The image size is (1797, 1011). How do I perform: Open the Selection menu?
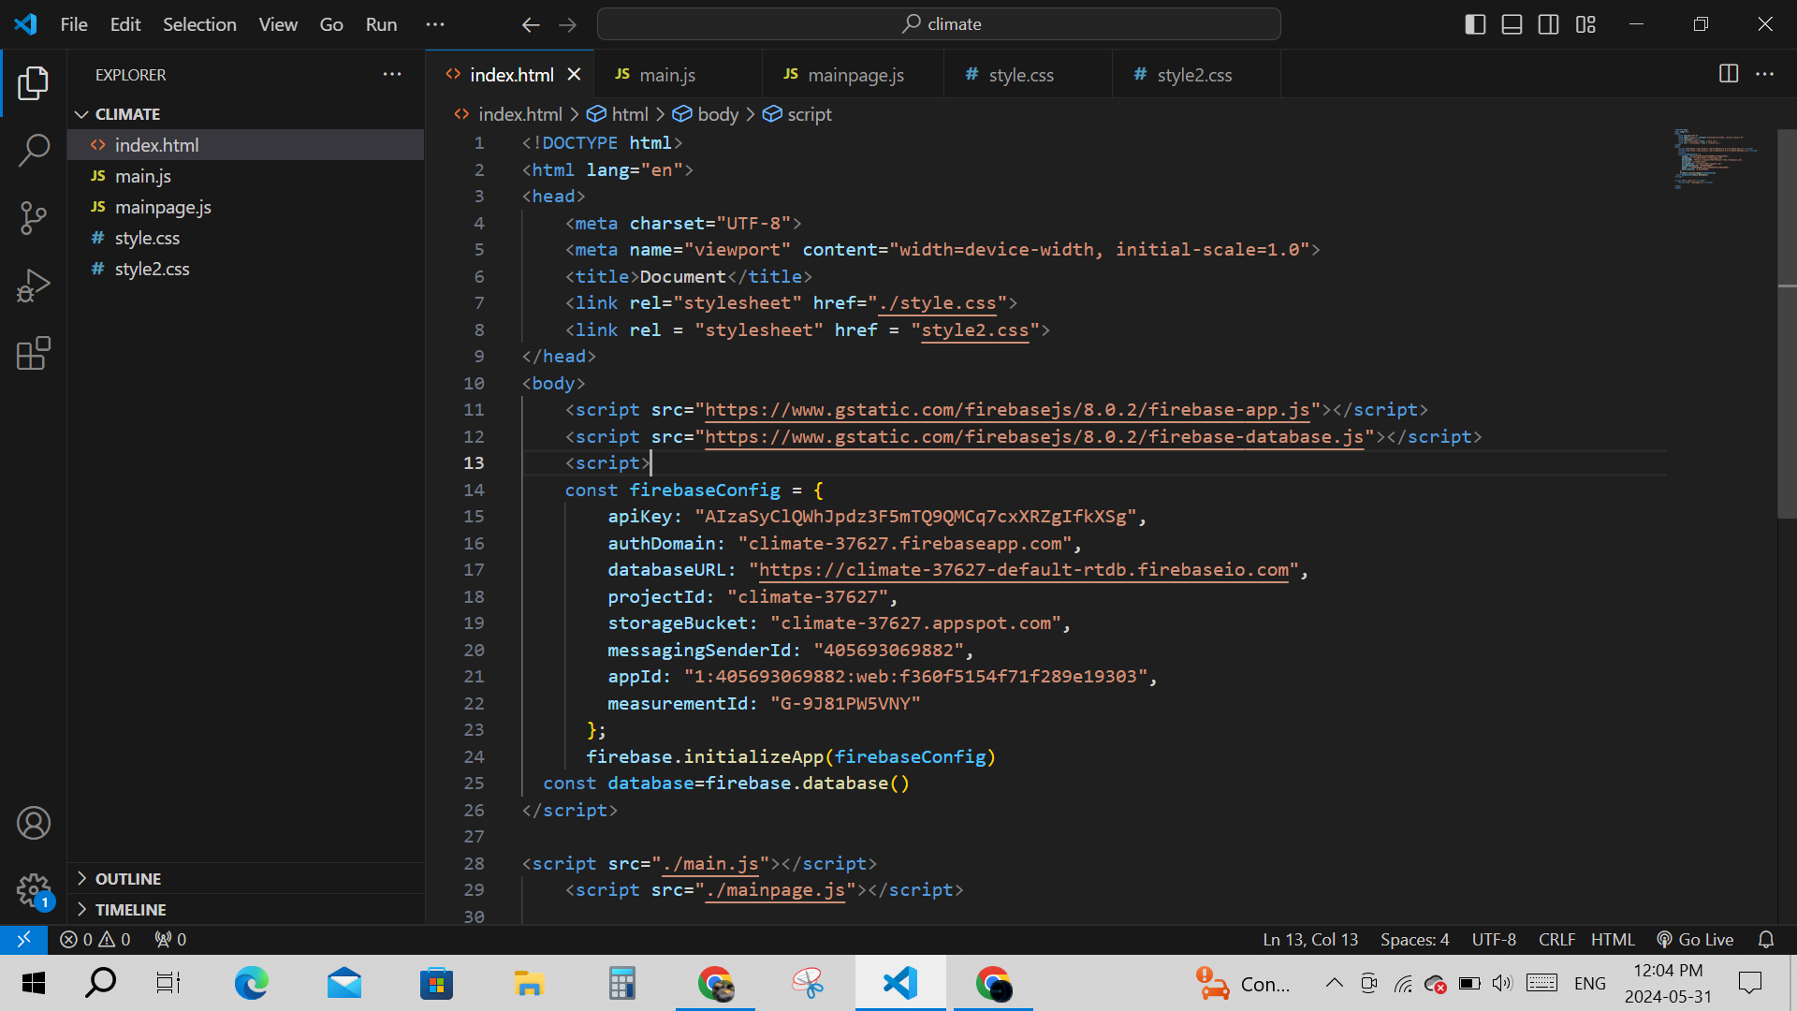coord(199,24)
